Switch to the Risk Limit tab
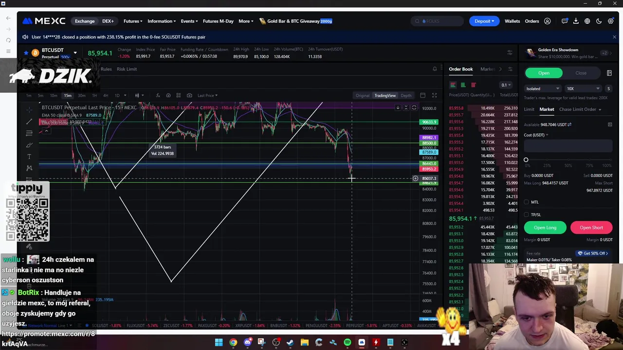 point(127,69)
